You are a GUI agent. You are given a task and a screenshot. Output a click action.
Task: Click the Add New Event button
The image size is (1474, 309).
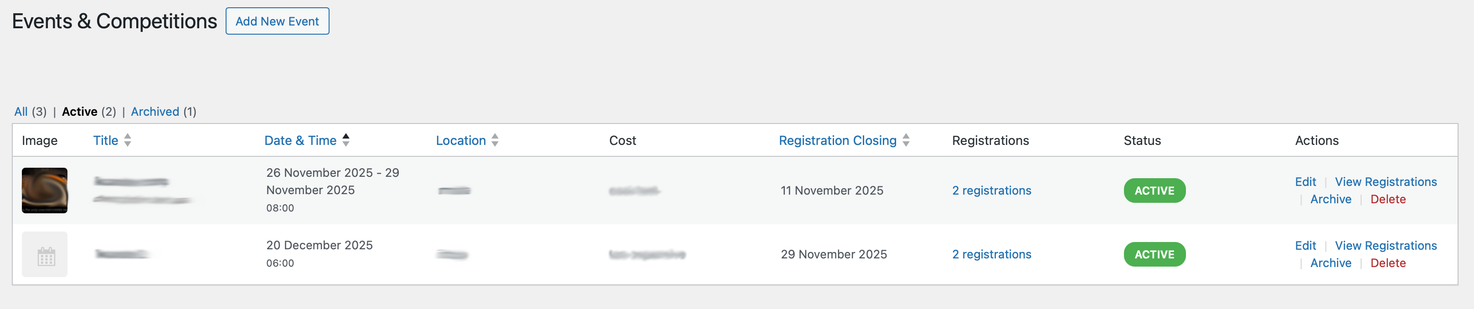pyautogui.click(x=277, y=21)
